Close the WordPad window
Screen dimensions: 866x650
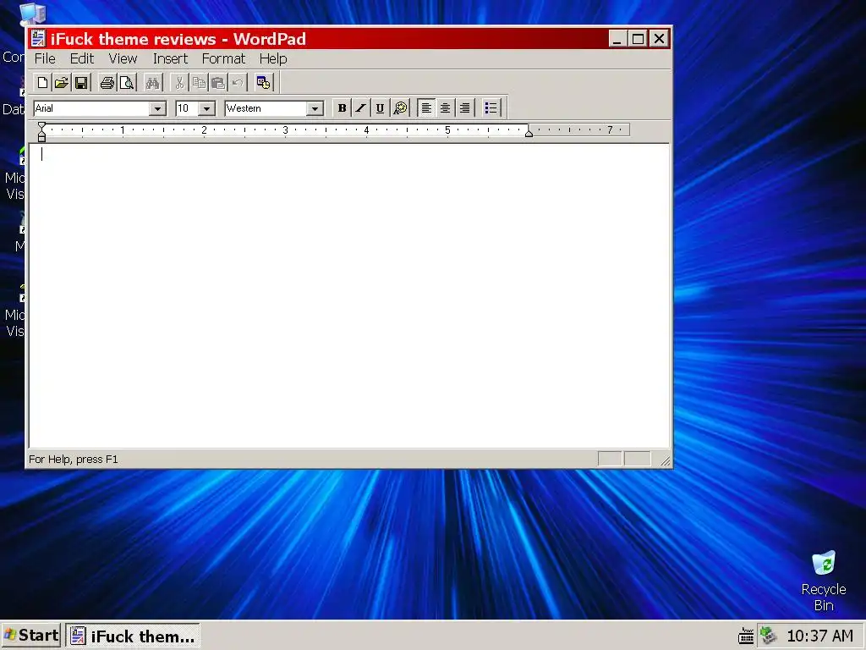tap(660, 39)
